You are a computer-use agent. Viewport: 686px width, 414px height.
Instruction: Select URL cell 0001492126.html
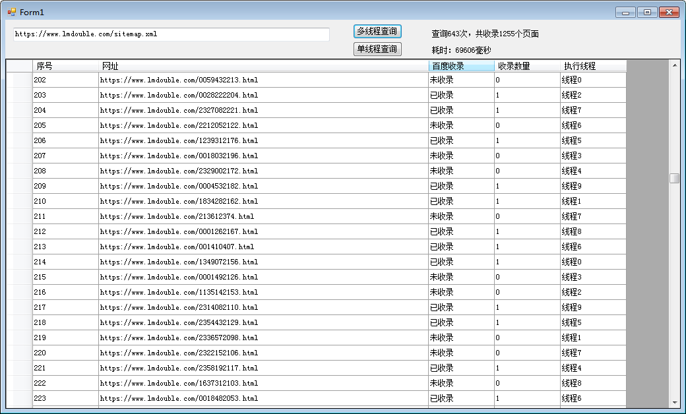tap(263, 277)
